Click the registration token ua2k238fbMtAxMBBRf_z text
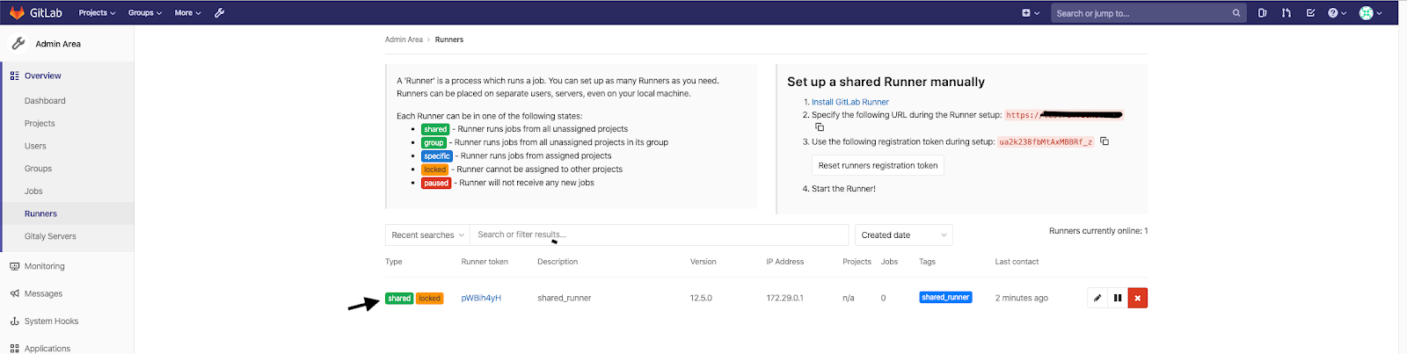The height and width of the screenshot is (354, 1407). point(1046,141)
